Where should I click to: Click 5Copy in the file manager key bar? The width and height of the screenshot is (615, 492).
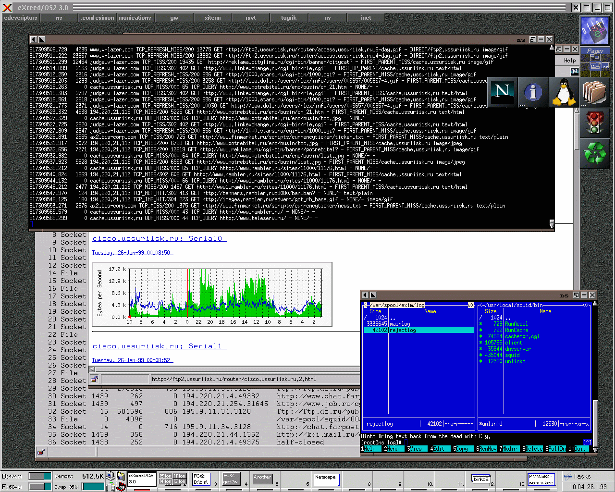tap(462, 449)
